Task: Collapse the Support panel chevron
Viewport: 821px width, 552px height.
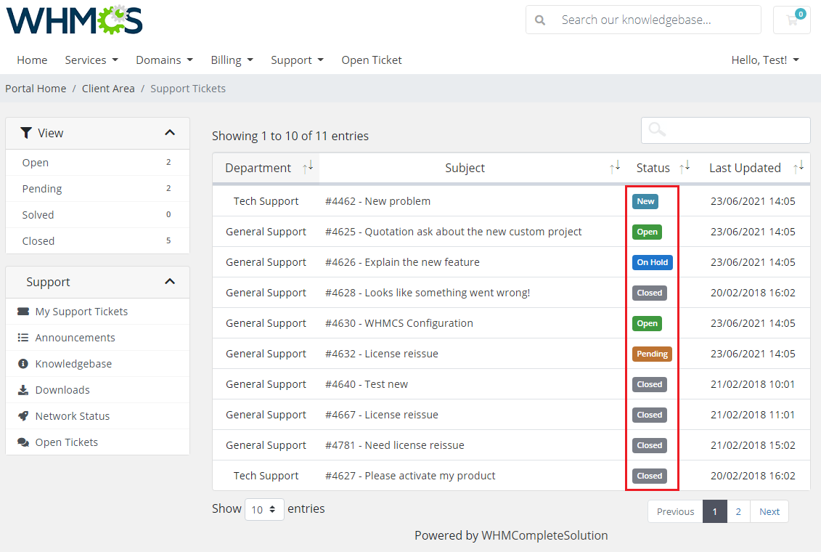Action: click(170, 282)
